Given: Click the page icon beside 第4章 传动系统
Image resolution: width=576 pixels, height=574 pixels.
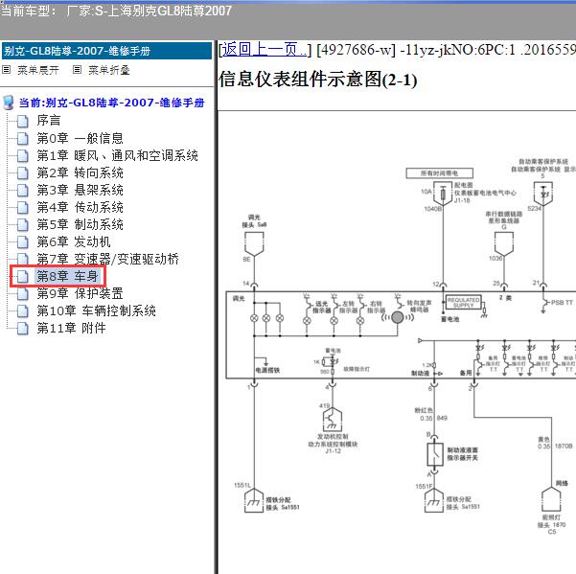Looking at the screenshot, I should 23,208.
